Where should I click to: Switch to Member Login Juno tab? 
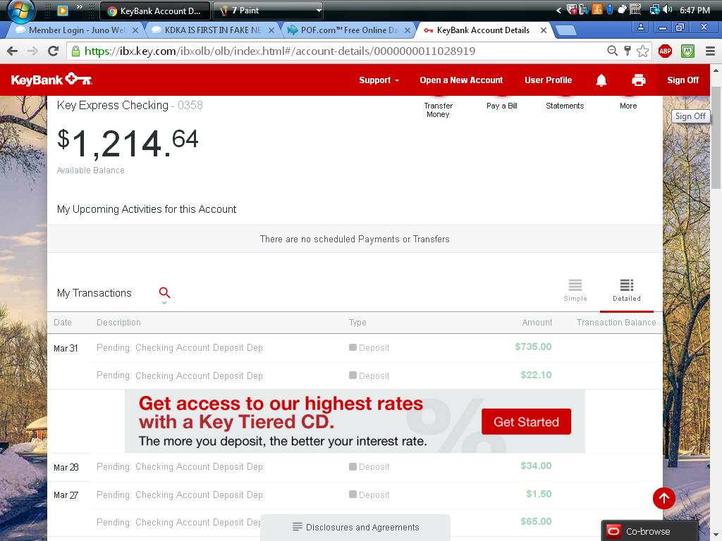click(76, 30)
